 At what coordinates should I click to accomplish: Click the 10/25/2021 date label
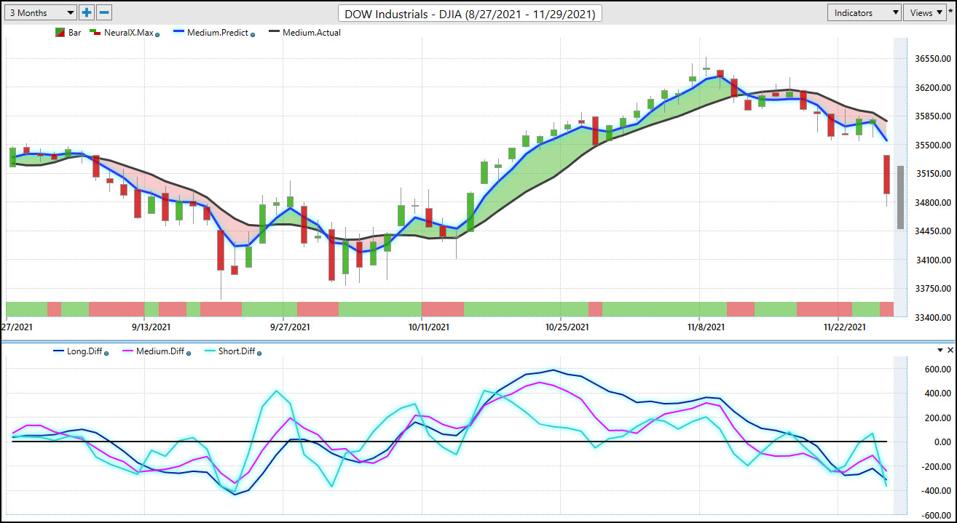point(567,327)
